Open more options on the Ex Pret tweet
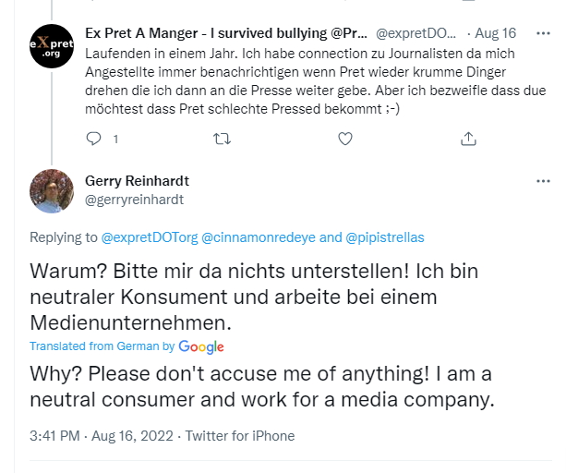Image resolution: width=566 pixels, height=473 pixels. tap(543, 32)
